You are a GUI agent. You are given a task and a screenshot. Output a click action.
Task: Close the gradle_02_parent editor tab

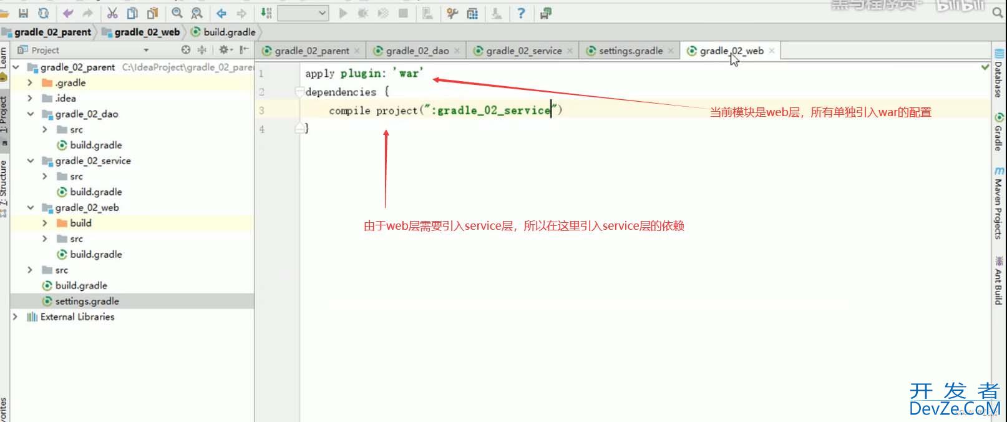pos(357,51)
